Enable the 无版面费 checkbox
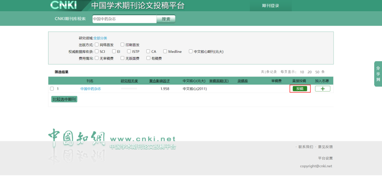 (122, 58)
